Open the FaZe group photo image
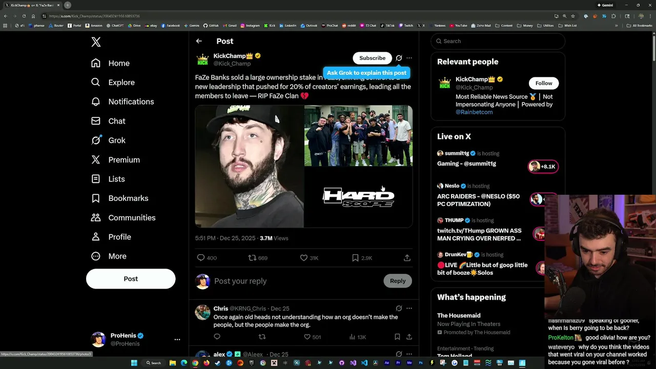This screenshot has height=369, width=656. pyautogui.click(x=358, y=136)
